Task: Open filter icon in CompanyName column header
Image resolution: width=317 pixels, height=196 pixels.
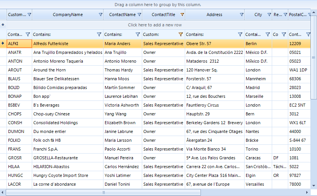Action: tap(100, 15)
